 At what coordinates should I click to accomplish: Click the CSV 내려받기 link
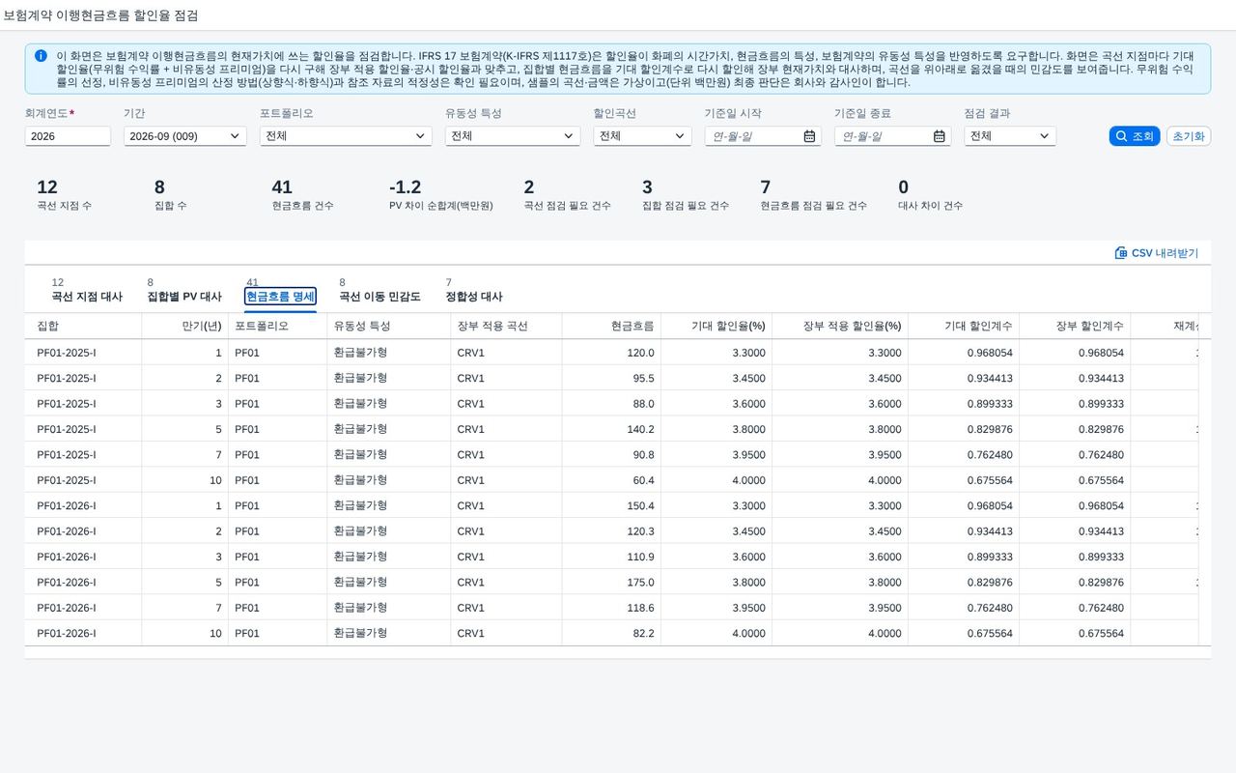point(1157,253)
